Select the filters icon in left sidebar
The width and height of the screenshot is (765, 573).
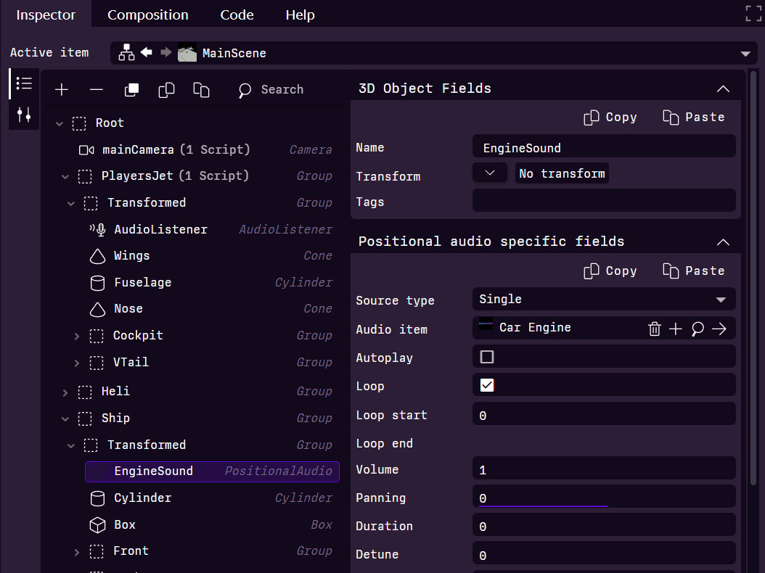tap(24, 114)
